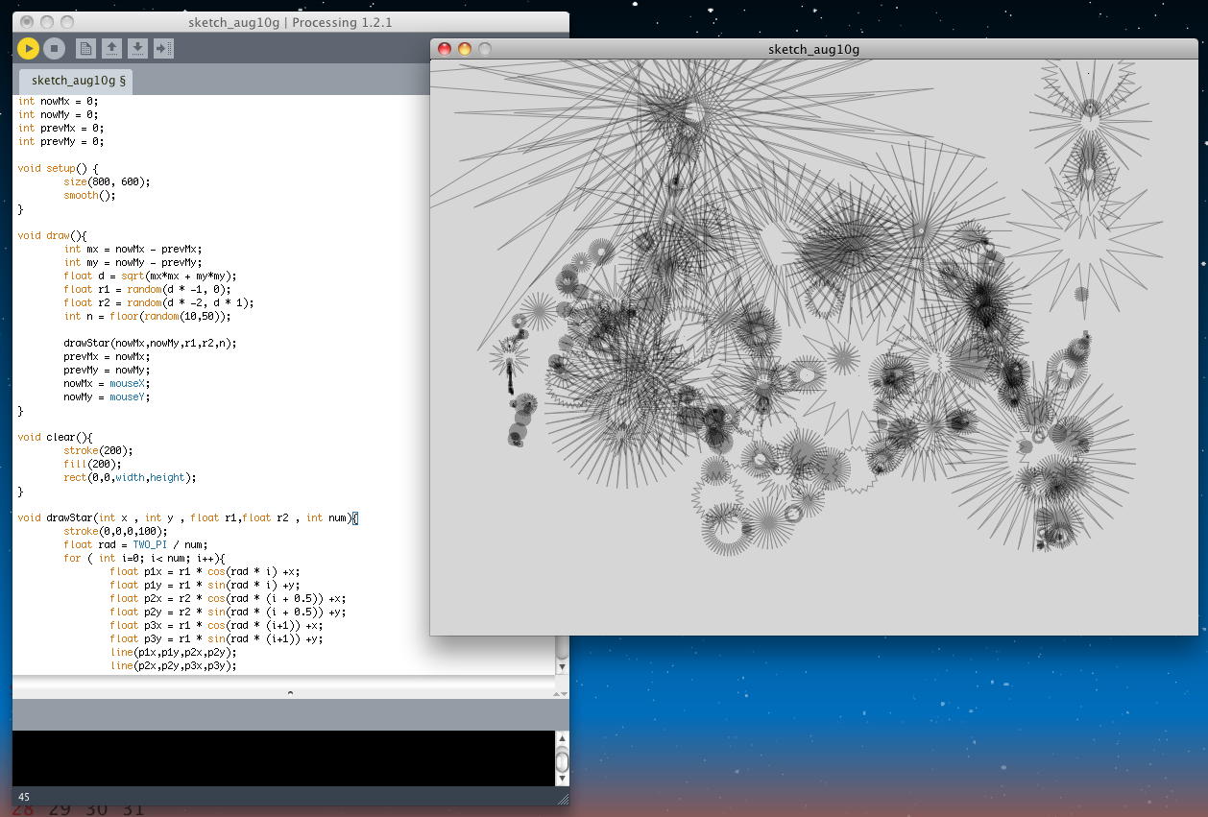Select the sketch_aug10g editor tab
1208x817 pixels.
(x=77, y=81)
